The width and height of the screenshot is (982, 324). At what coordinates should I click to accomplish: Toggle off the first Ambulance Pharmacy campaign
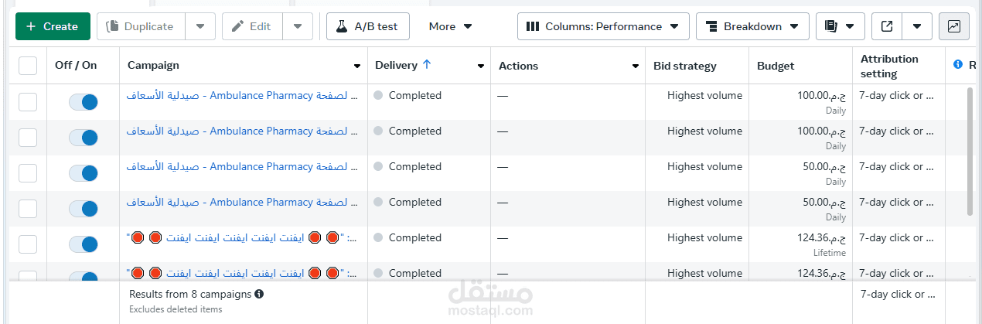click(x=84, y=102)
